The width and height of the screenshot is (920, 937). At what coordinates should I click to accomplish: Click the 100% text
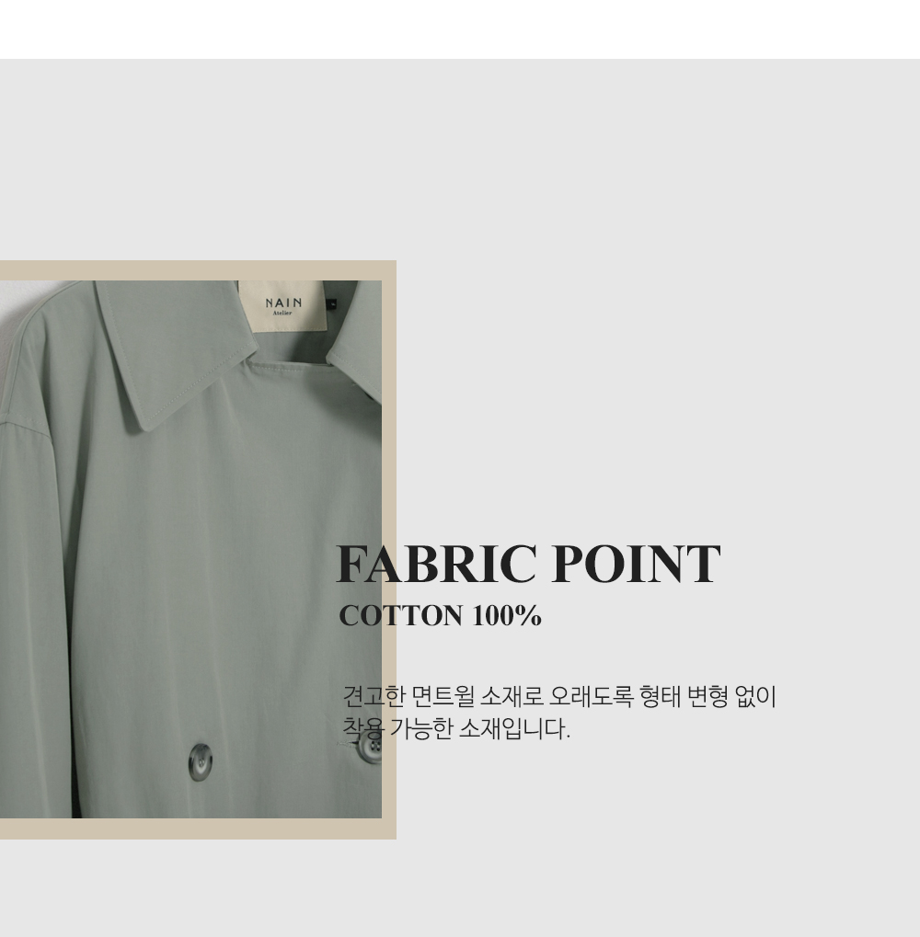click(507, 615)
